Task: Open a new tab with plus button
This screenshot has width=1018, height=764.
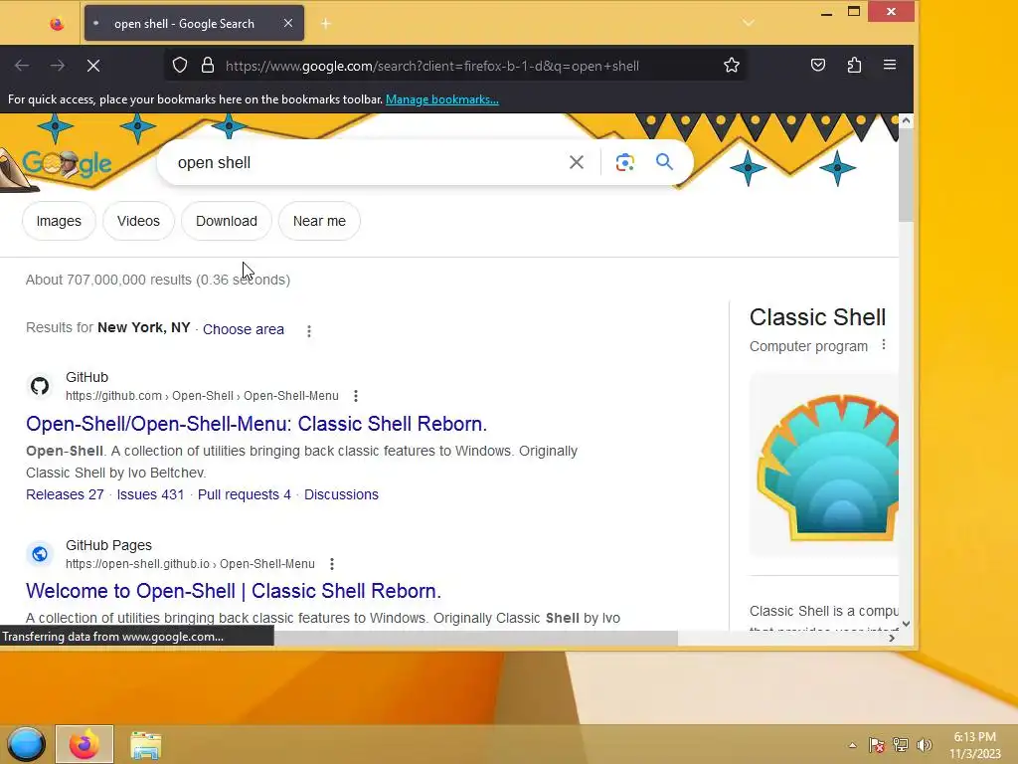Action: tap(326, 24)
